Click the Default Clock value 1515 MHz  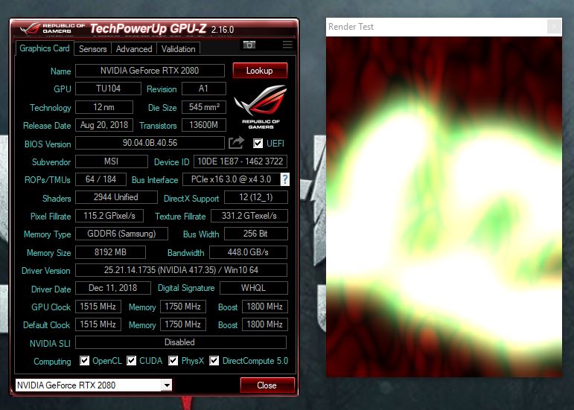pyautogui.click(x=98, y=324)
